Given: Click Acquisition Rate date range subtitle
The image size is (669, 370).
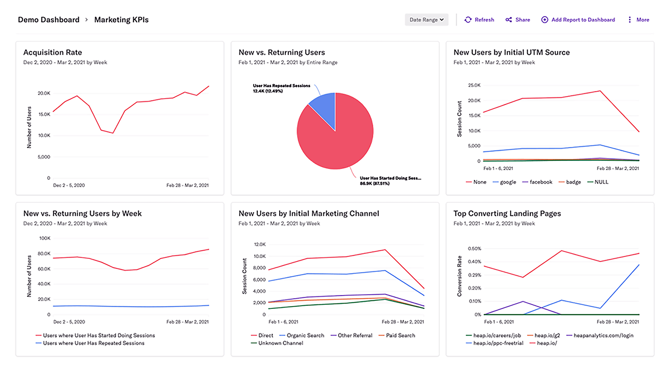Looking at the screenshot, I should (65, 62).
